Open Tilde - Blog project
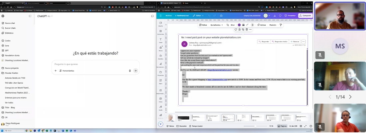Image resolution: width=366 pixels, height=133 pixels. [x=10, y=108]
